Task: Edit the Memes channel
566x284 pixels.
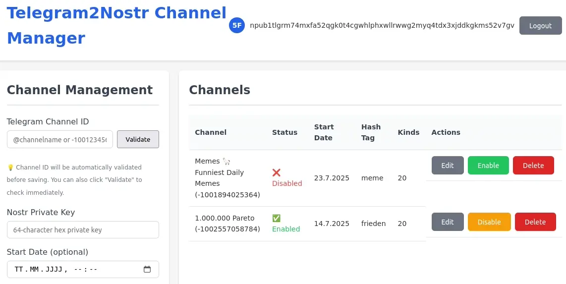Action: 448,166
